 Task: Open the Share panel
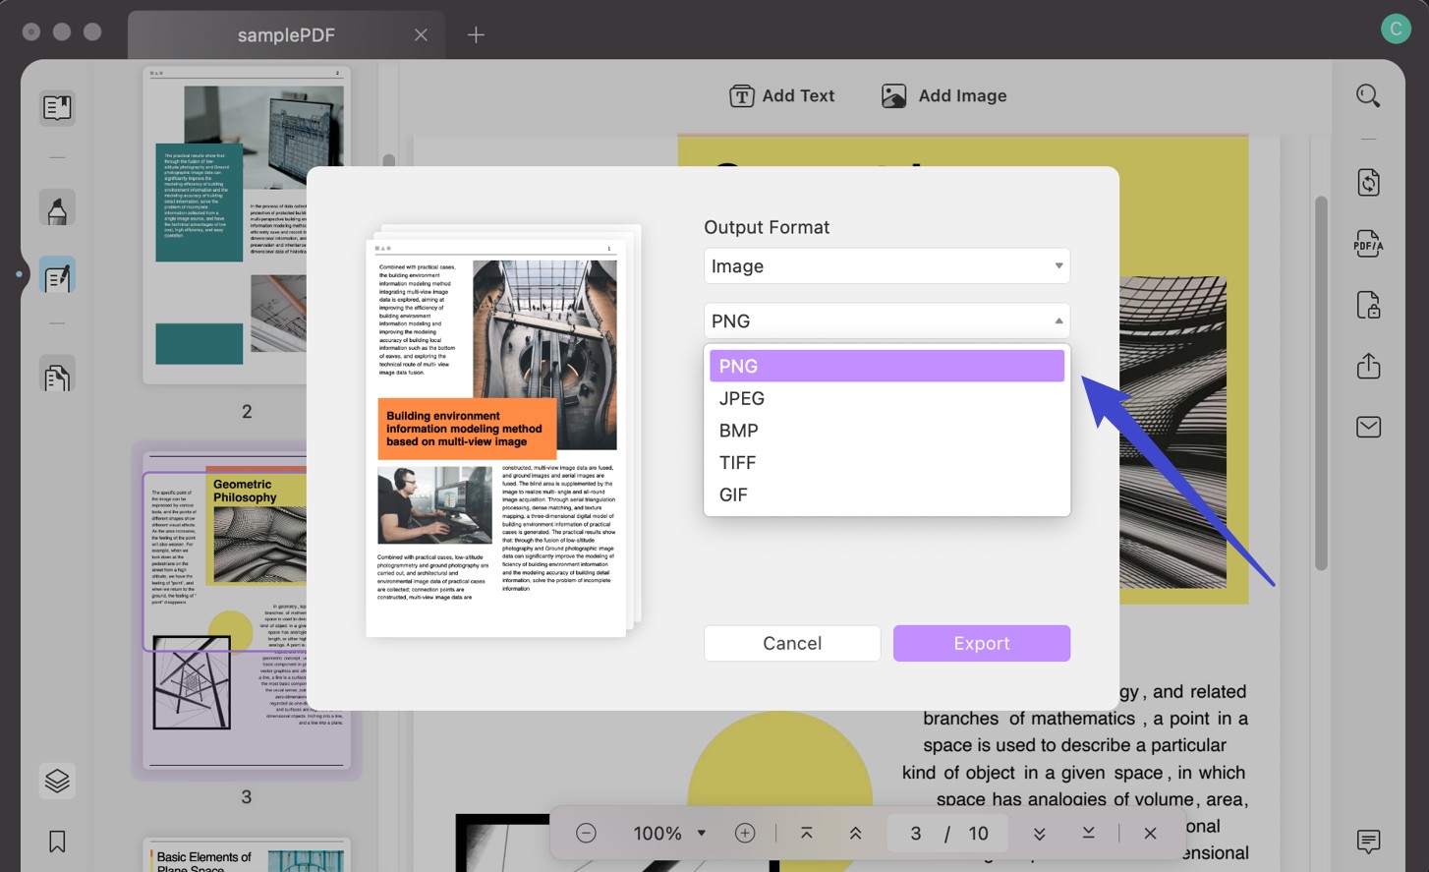pos(1368,366)
